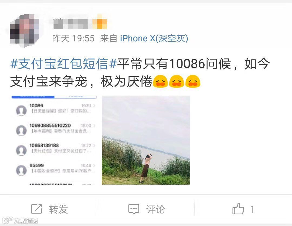Image resolution: width=292 pixels, height=226 pixels.
Task: Tap the 转发 button label
Action: tap(58, 209)
